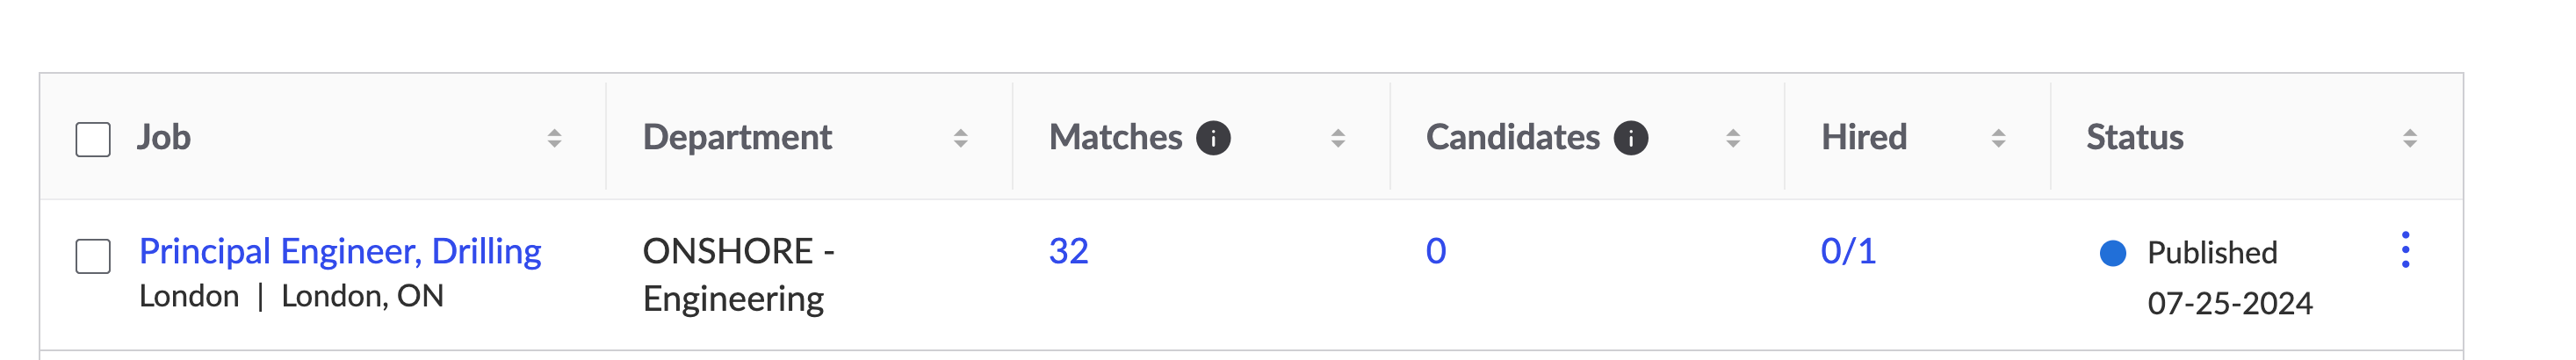
Task: View the 32 matches link
Action: click(1068, 251)
